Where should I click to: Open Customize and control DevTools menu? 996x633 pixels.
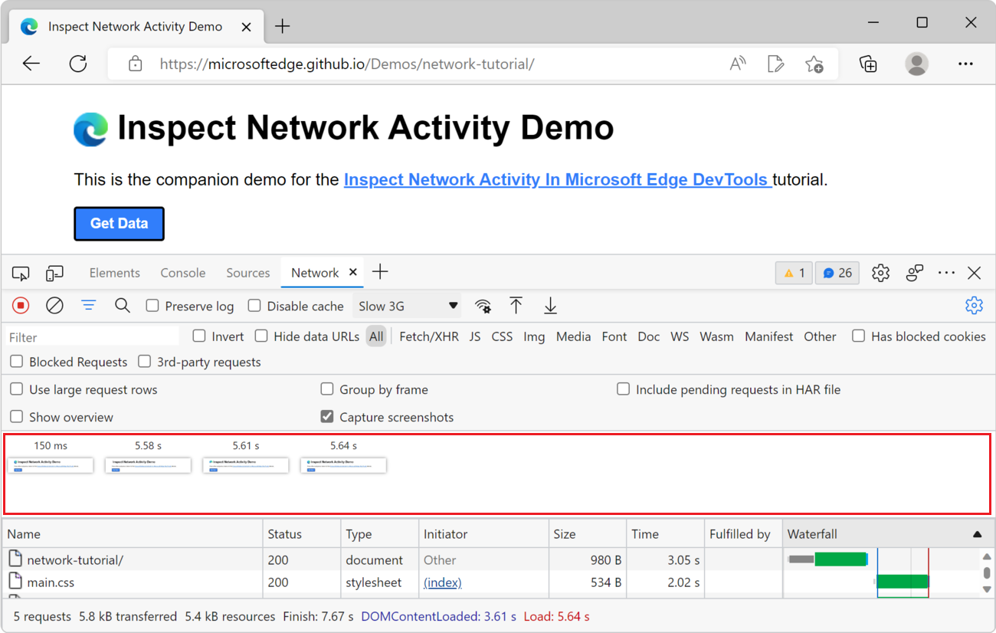click(x=947, y=273)
